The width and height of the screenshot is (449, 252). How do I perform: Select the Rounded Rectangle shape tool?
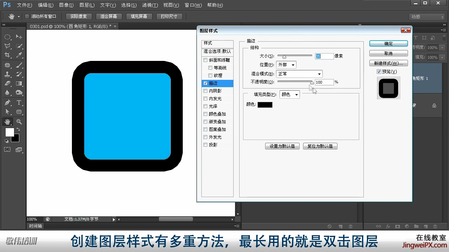19,112
